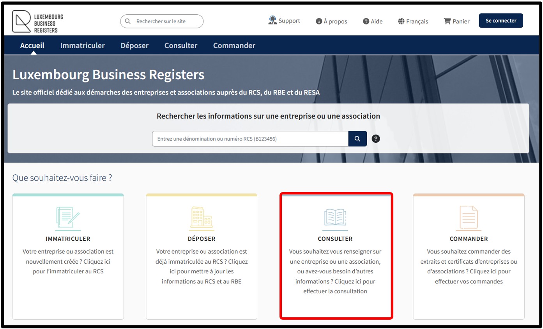Click the Support headset icon
Screen dimensions: 543x329
pyautogui.click(x=272, y=21)
